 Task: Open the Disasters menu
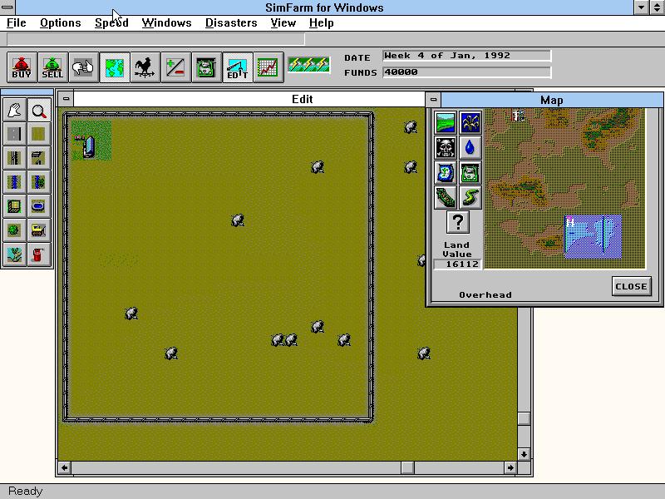pyautogui.click(x=231, y=23)
